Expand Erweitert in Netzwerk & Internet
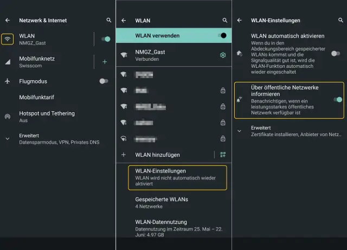The width and height of the screenshot is (347, 250). (54, 138)
